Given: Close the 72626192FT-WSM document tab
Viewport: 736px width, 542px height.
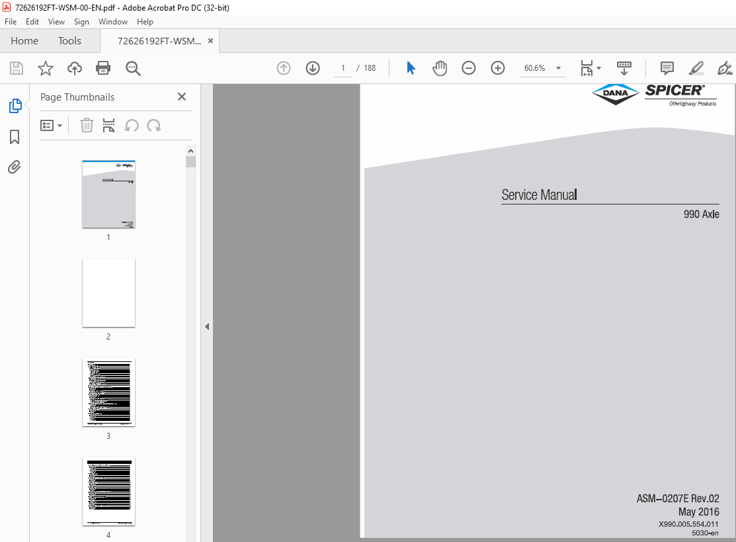Looking at the screenshot, I should tap(211, 41).
